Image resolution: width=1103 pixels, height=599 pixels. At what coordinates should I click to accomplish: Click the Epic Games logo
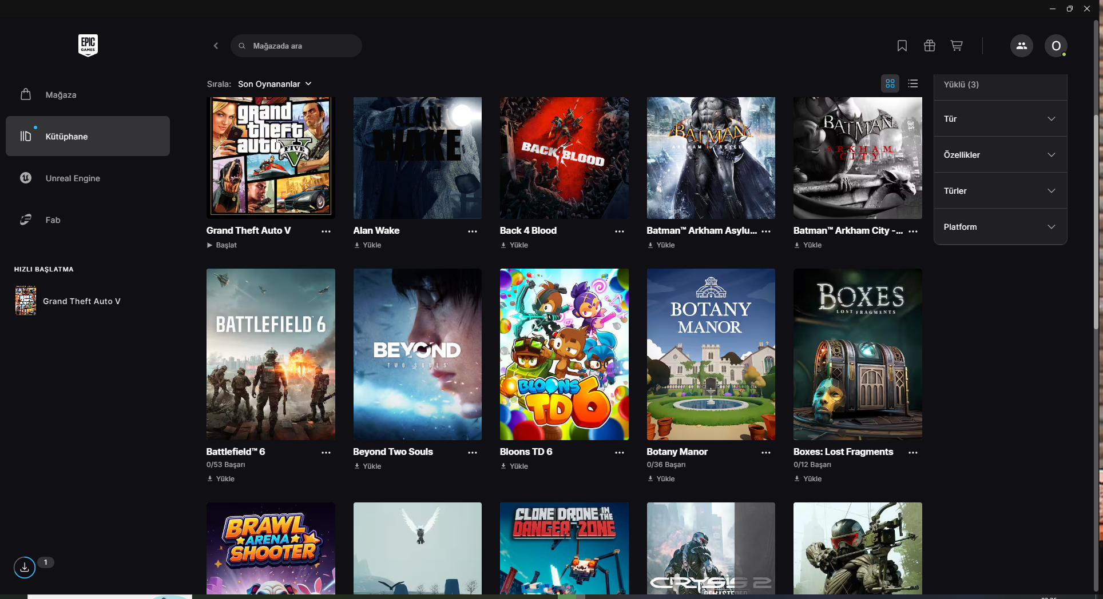pos(88,45)
